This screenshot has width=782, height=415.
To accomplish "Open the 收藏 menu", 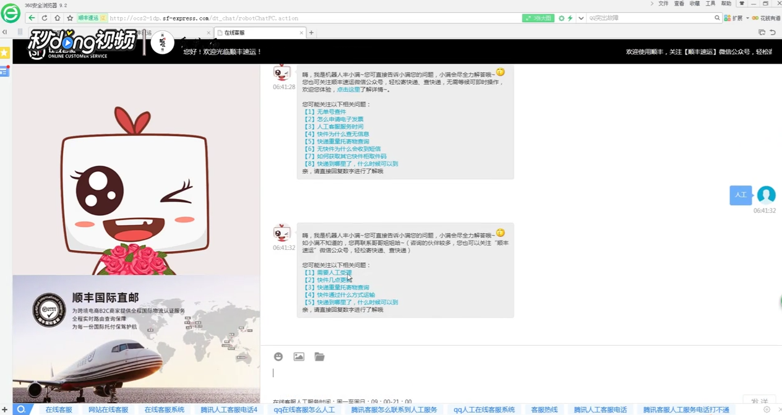I will pyautogui.click(x=695, y=4).
